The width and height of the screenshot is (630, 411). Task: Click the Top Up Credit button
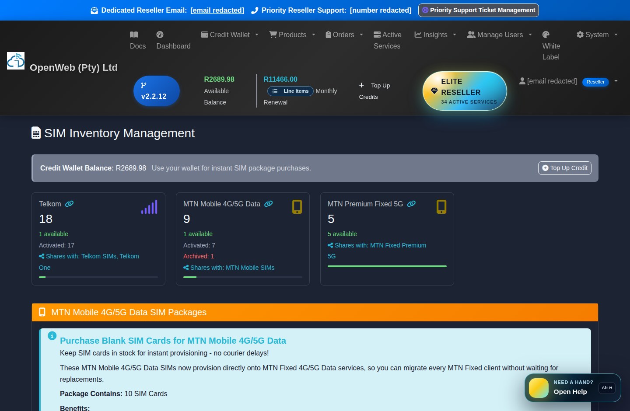coord(565,168)
